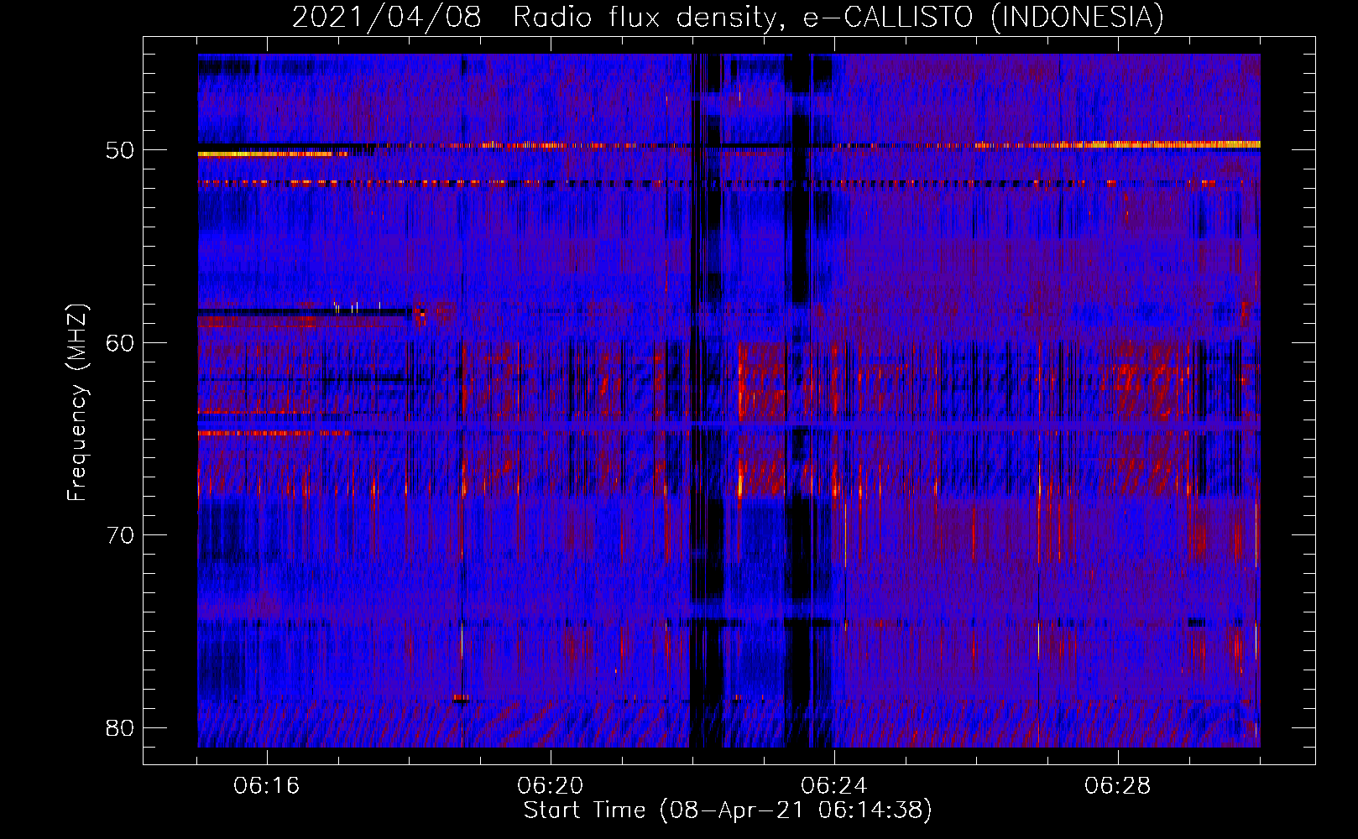The image size is (1358, 839).
Task: Click the 06:20 time tick label
Action: click(551, 786)
